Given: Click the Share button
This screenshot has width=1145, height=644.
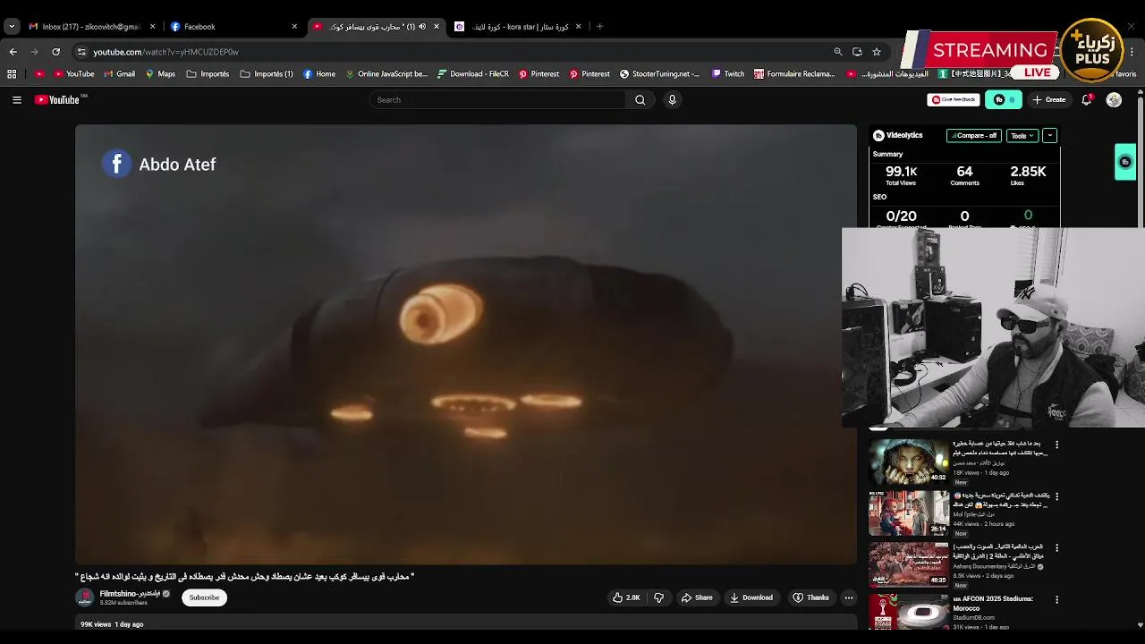Looking at the screenshot, I should click(697, 597).
